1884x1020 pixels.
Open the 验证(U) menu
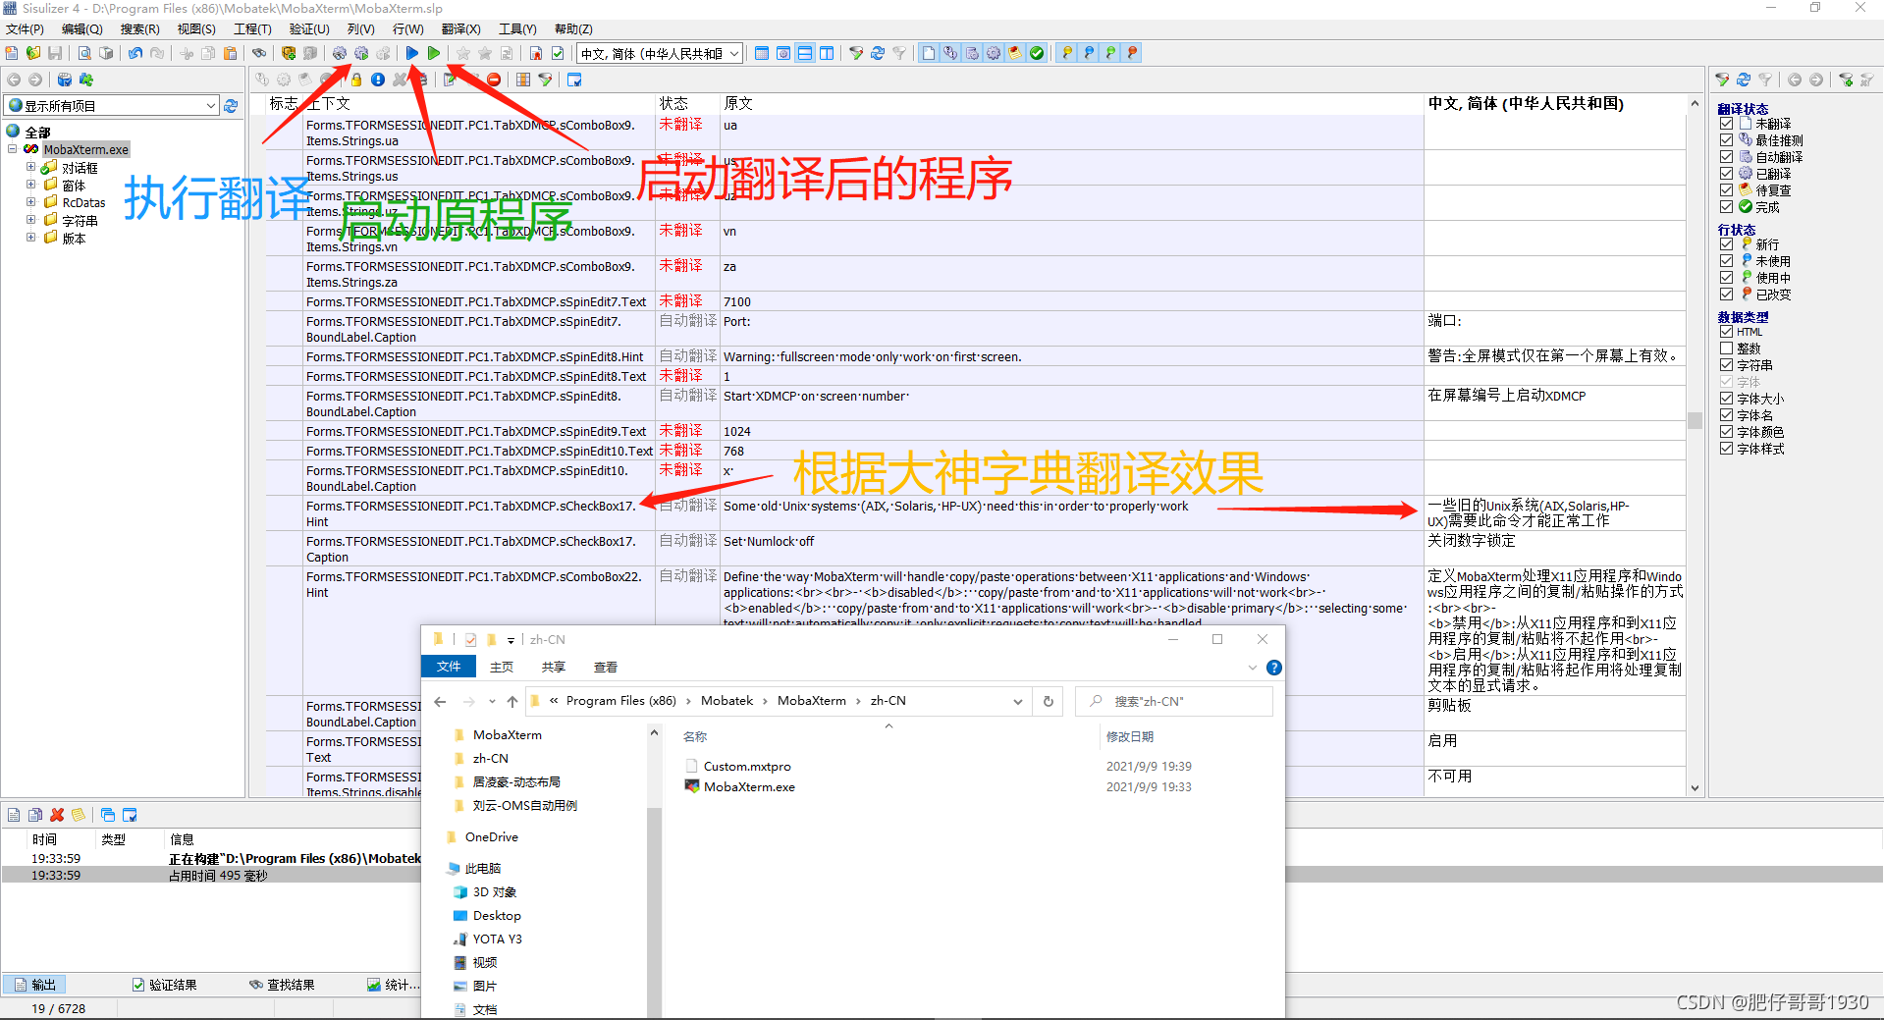[309, 29]
